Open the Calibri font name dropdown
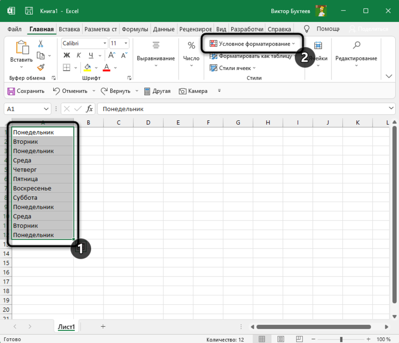399x343 pixels. (105, 43)
